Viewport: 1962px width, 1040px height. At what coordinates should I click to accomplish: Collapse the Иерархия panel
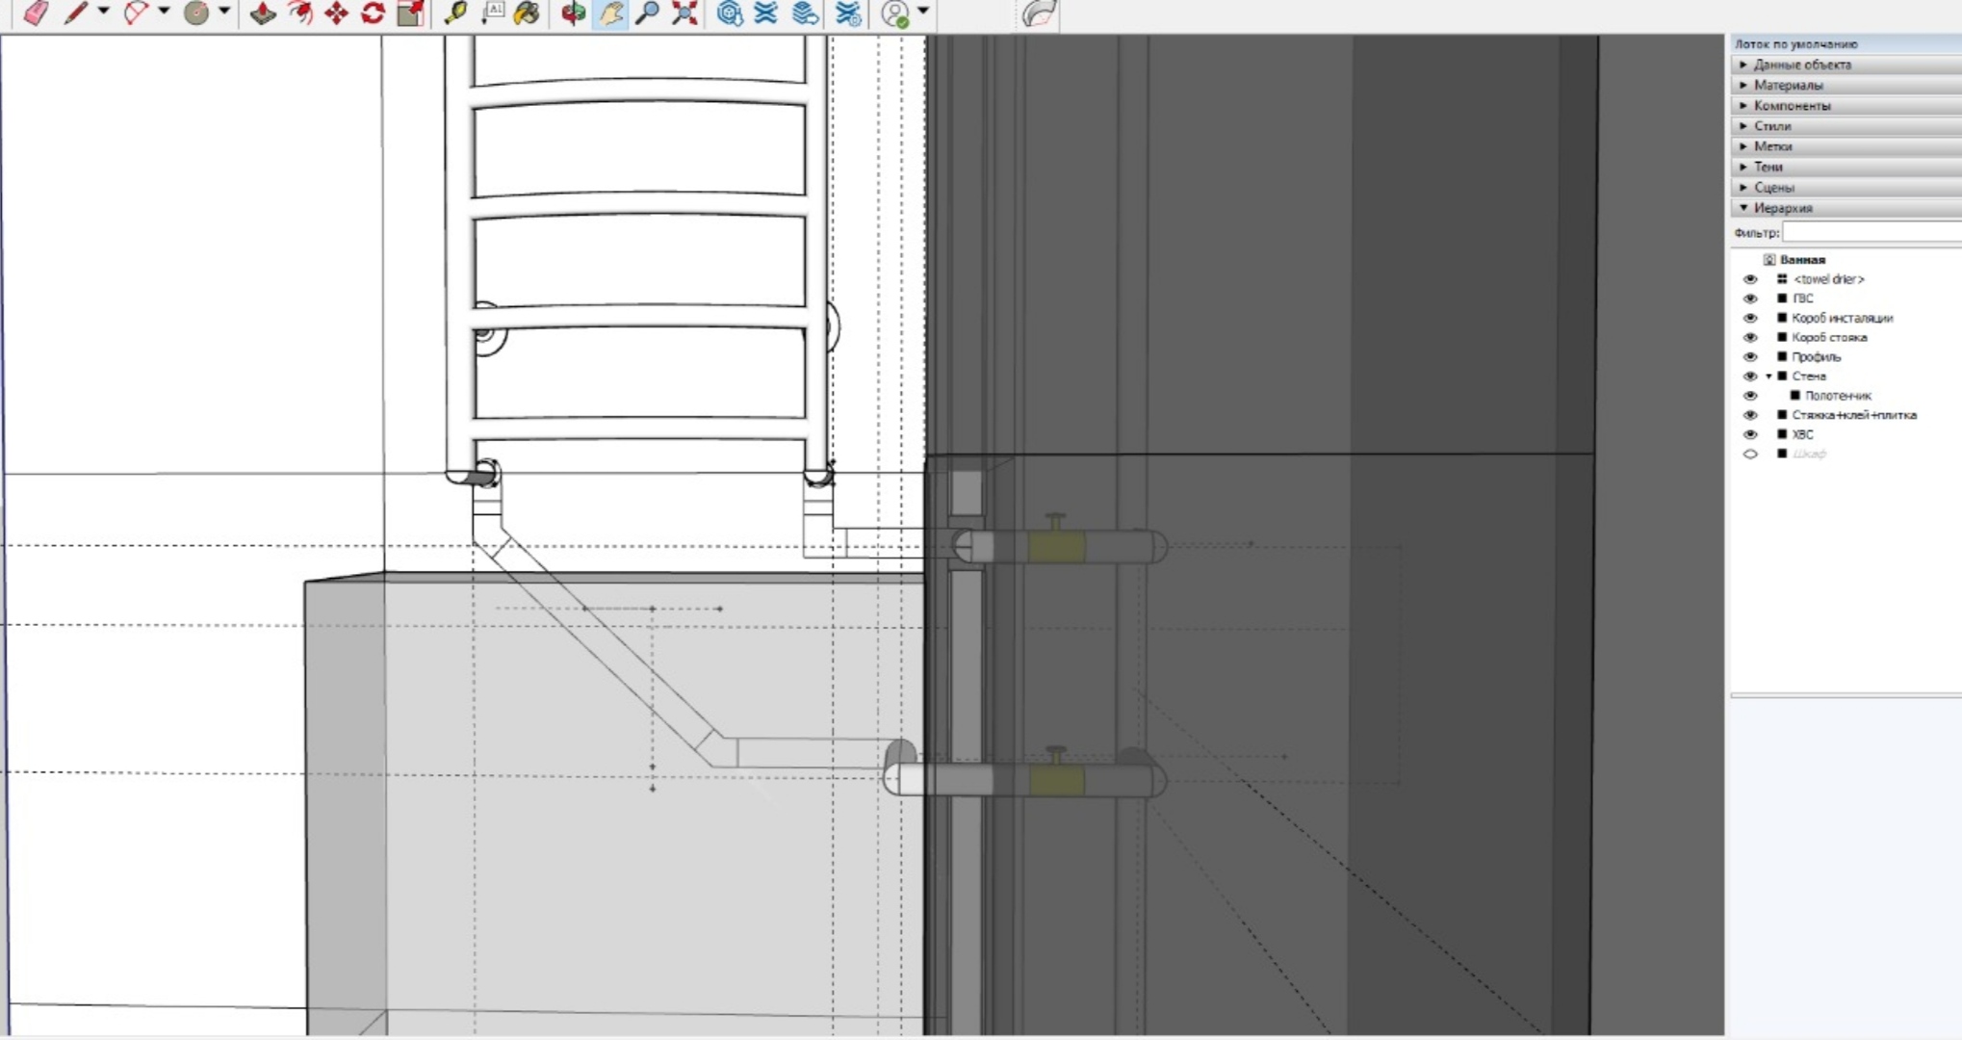point(1782,208)
